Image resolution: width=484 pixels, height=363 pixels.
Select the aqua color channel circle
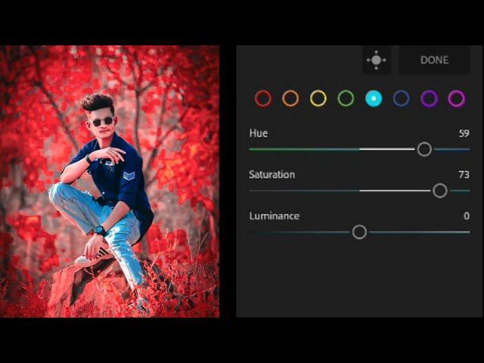(374, 98)
